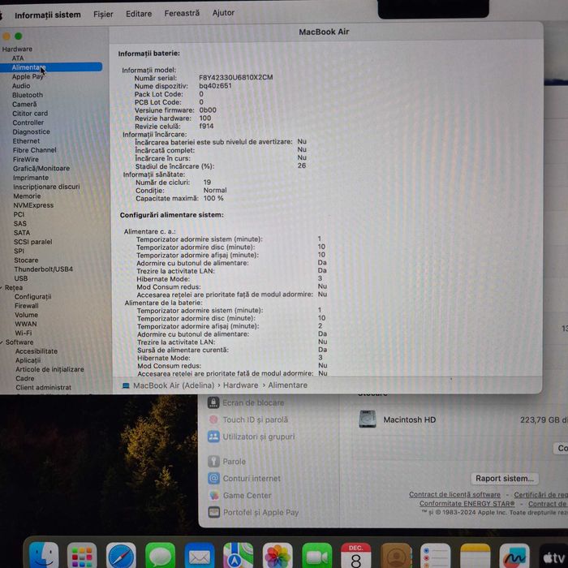Open Contract de licență software link
The width and height of the screenshot is (568, 568).
tap(454, 494)
